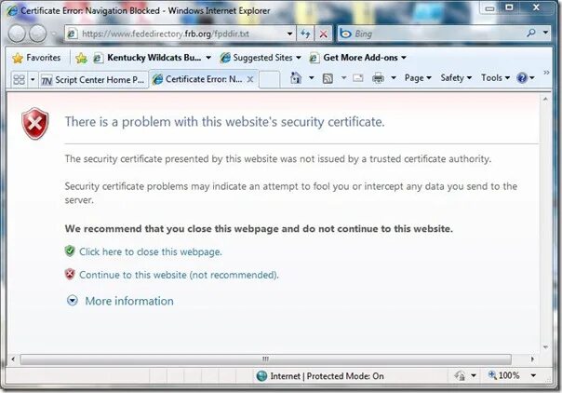Open a blank new tab
Viewport: 562px width, 393px height.
[x=269, y=79]
